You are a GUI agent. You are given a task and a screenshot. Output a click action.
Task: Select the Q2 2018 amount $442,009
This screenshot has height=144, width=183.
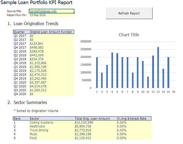click(x=37, y=55)
